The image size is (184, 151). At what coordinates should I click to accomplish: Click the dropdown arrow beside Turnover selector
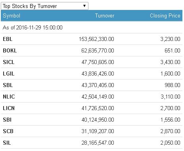pos(84,6)
